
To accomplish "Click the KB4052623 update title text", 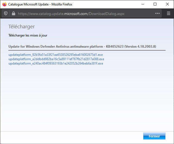I will (82, 47).
